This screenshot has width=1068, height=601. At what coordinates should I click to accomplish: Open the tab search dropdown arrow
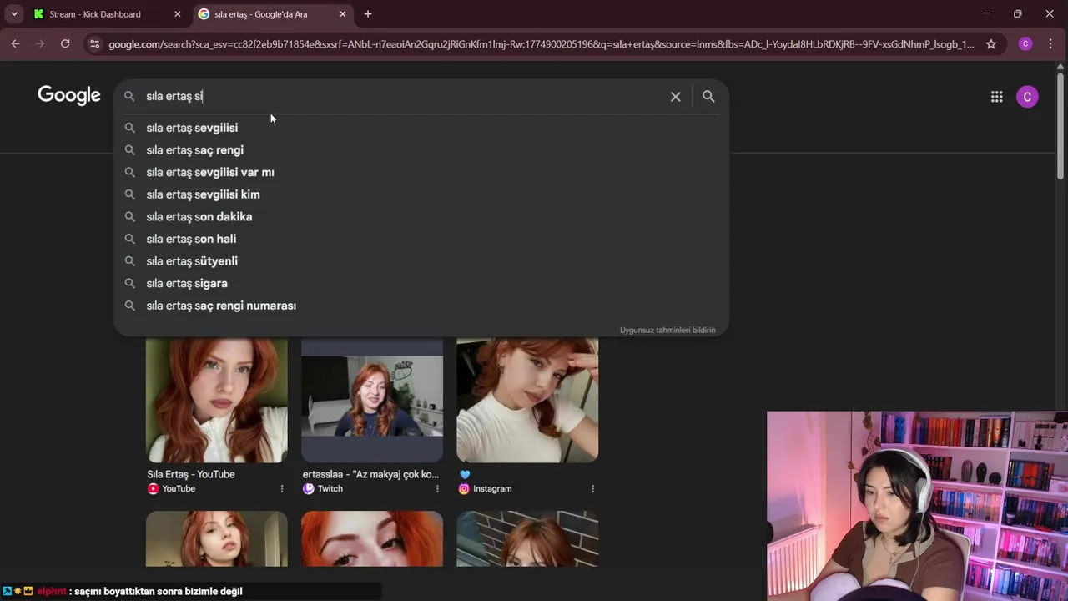14,14
